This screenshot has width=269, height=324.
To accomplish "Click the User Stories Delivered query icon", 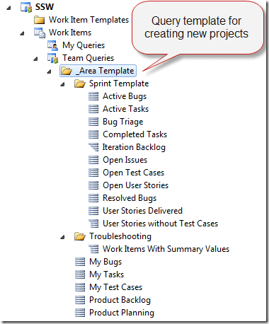I will [x=93, y=211].
